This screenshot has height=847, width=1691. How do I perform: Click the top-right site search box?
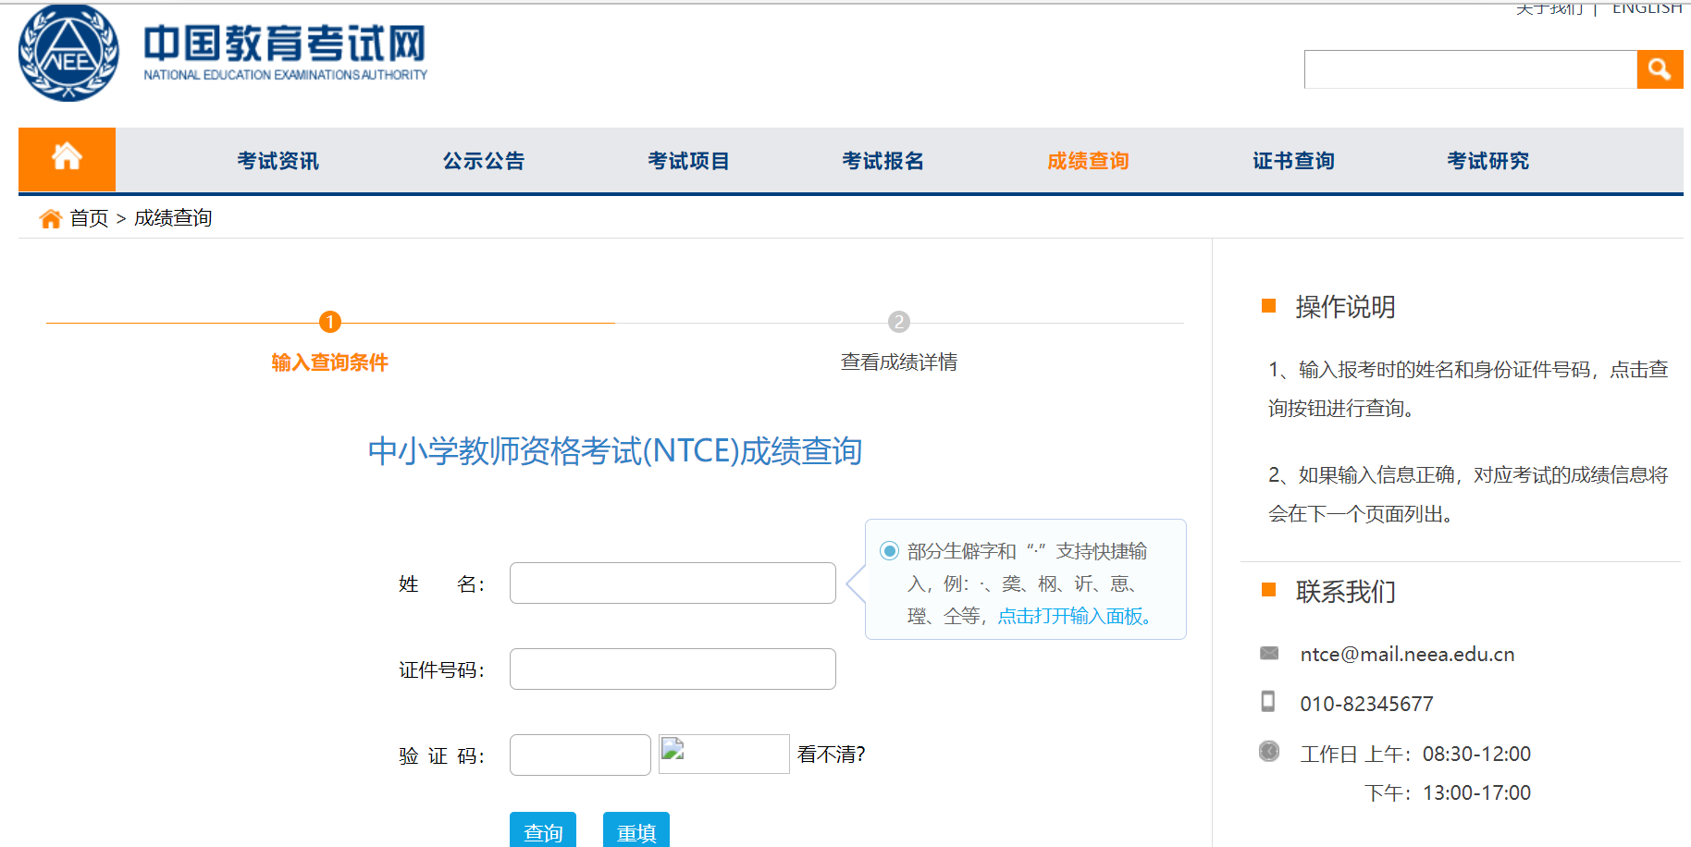point(1470,69)
